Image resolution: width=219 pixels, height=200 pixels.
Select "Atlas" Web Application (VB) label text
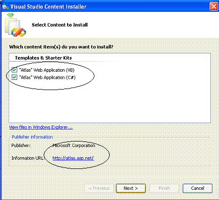click(47, 70)
